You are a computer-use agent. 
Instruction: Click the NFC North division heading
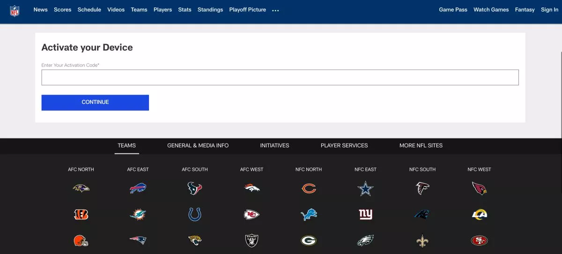point(309,169)
